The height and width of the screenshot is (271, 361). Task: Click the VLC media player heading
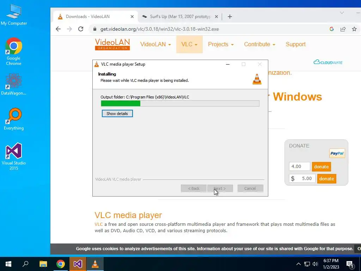coord(128,215)
